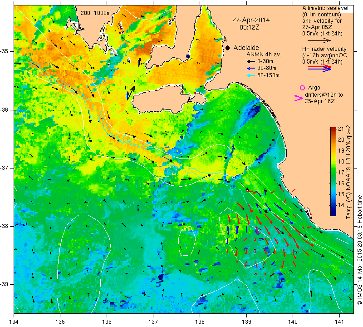The width and height of the screenshot is (363, 327).
Task: Click the 134 longitude axis label
Action: 14,322
